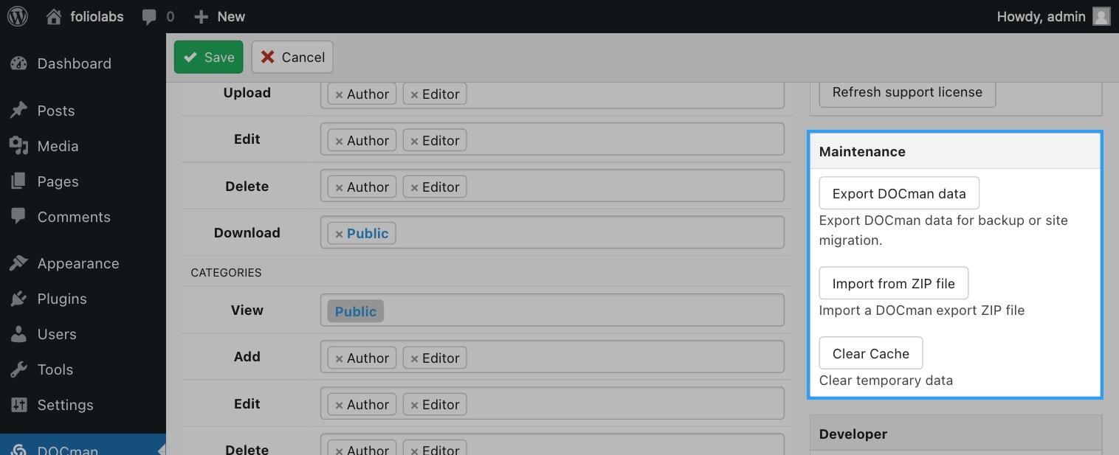Go to the Plugins menu
1119x455 pixels.
pyautogui.click(x=62, y=299)
